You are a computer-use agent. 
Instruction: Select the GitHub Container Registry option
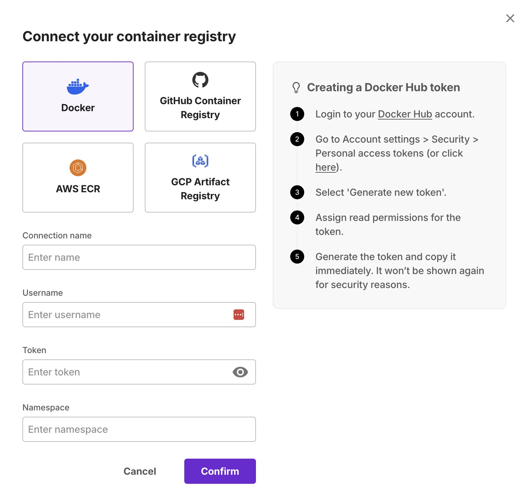click(200, 96)
